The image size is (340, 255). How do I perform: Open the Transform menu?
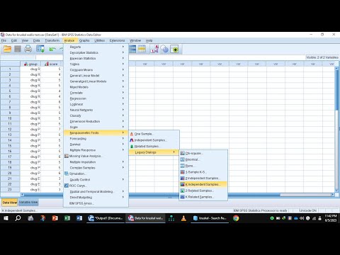52,40
